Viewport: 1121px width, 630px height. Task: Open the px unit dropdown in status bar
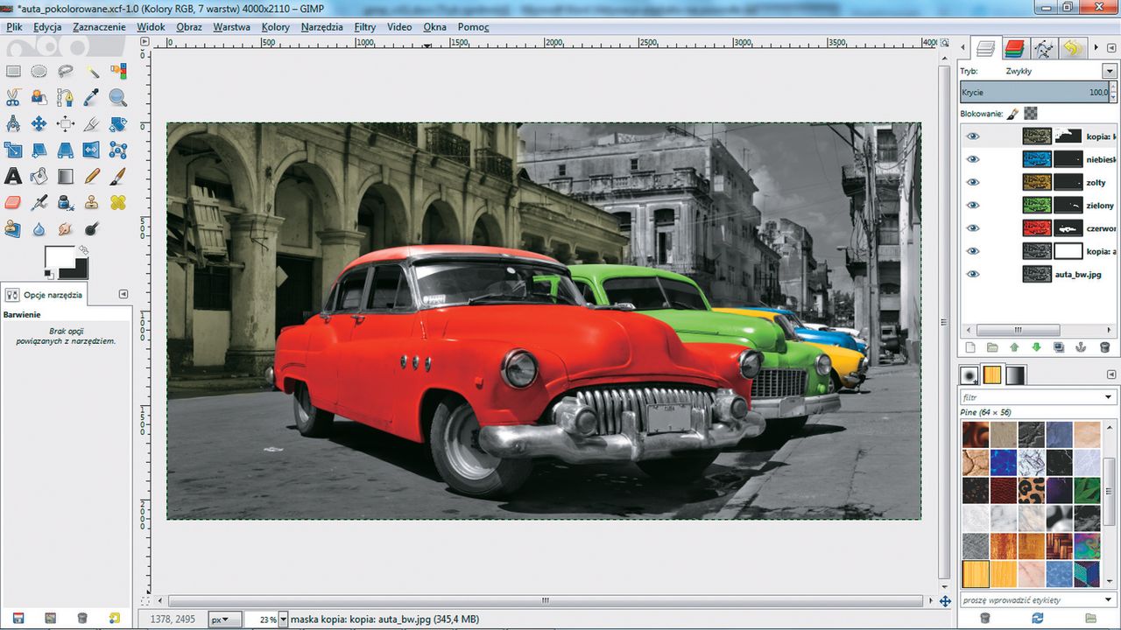pos(224,619)
